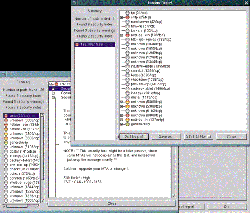Click the empty circle icon beside ftp (21/tcp)
The height and width of the screenshot is (213, 250).
pyautogui.click(x=127, y=13)
